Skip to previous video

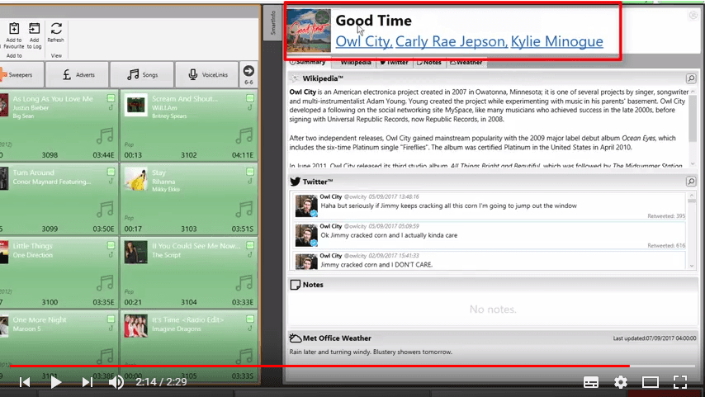pyautogui.click(x=25, y=382)
